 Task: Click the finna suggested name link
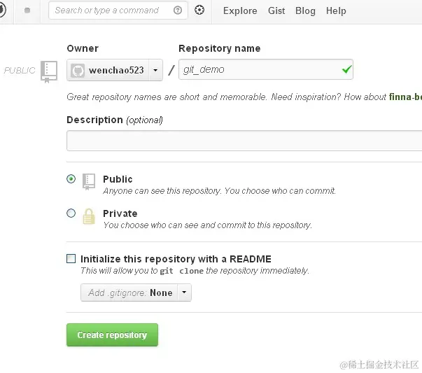coord(405,97)
